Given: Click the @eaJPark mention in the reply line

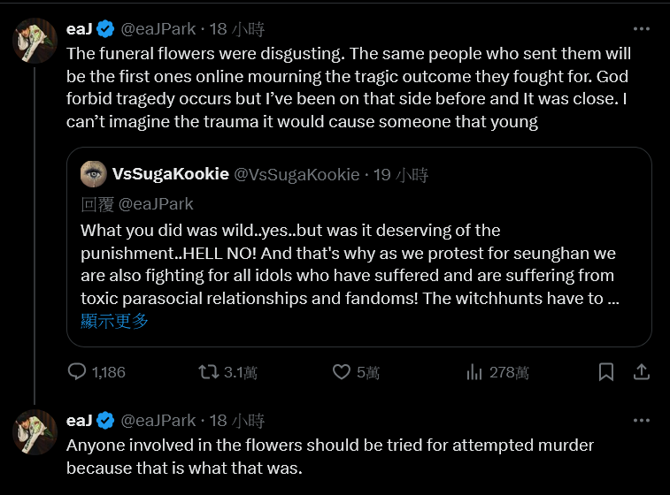Looking at the screenshot, I should click(x=155, y=204).
